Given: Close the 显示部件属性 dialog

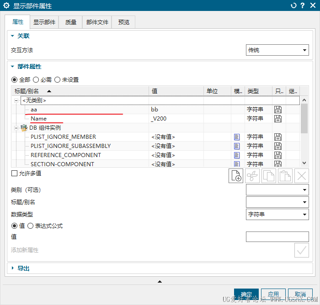Looking at the screenshot, I should (x=313, y=5).
